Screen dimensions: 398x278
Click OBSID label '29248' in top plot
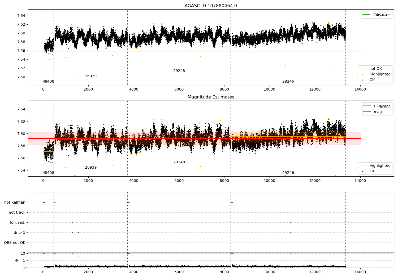tap(179, 71)
